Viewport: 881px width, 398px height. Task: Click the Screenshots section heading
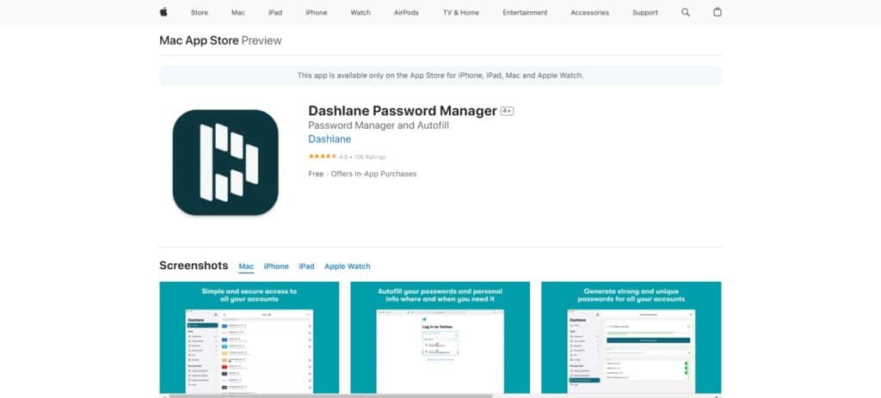[194, 266]
